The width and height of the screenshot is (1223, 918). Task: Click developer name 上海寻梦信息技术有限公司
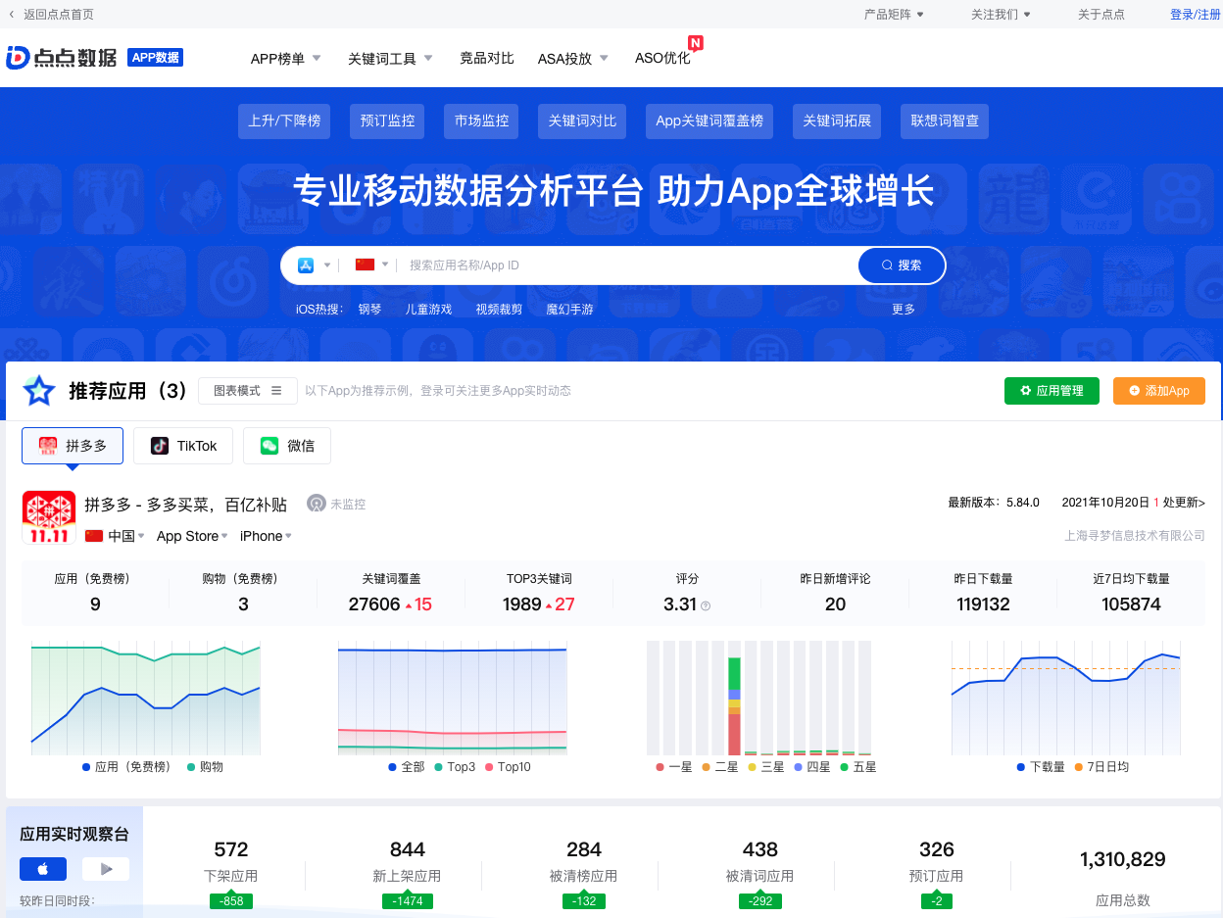pos(1135,536)
